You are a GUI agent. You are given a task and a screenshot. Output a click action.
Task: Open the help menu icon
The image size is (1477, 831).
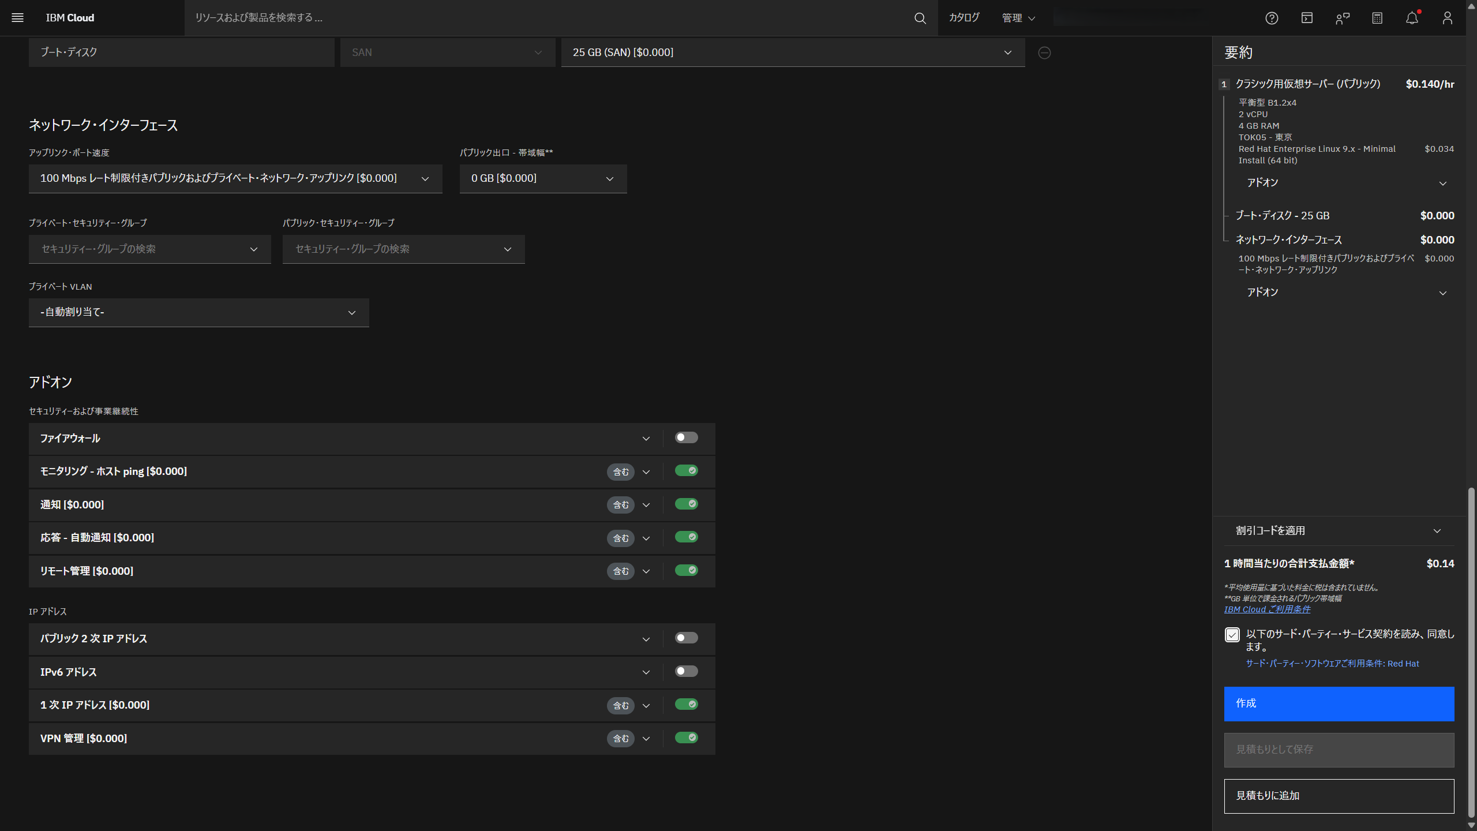click(1271, 18)
